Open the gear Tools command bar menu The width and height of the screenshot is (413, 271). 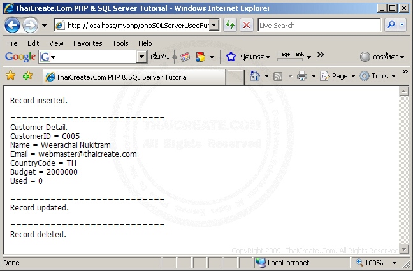(x=377, y=76)
